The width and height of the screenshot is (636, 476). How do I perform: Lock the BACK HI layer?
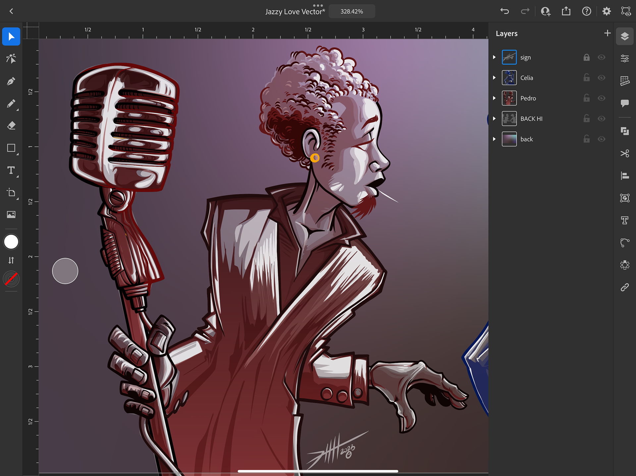click(586, 119)
